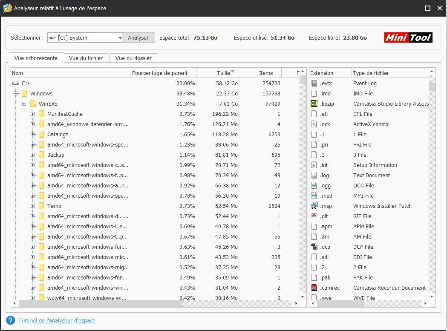Click the .inf Setup Information gear icon
The width and height of the screenshot is (447, 331).
(x=314, y=165)
